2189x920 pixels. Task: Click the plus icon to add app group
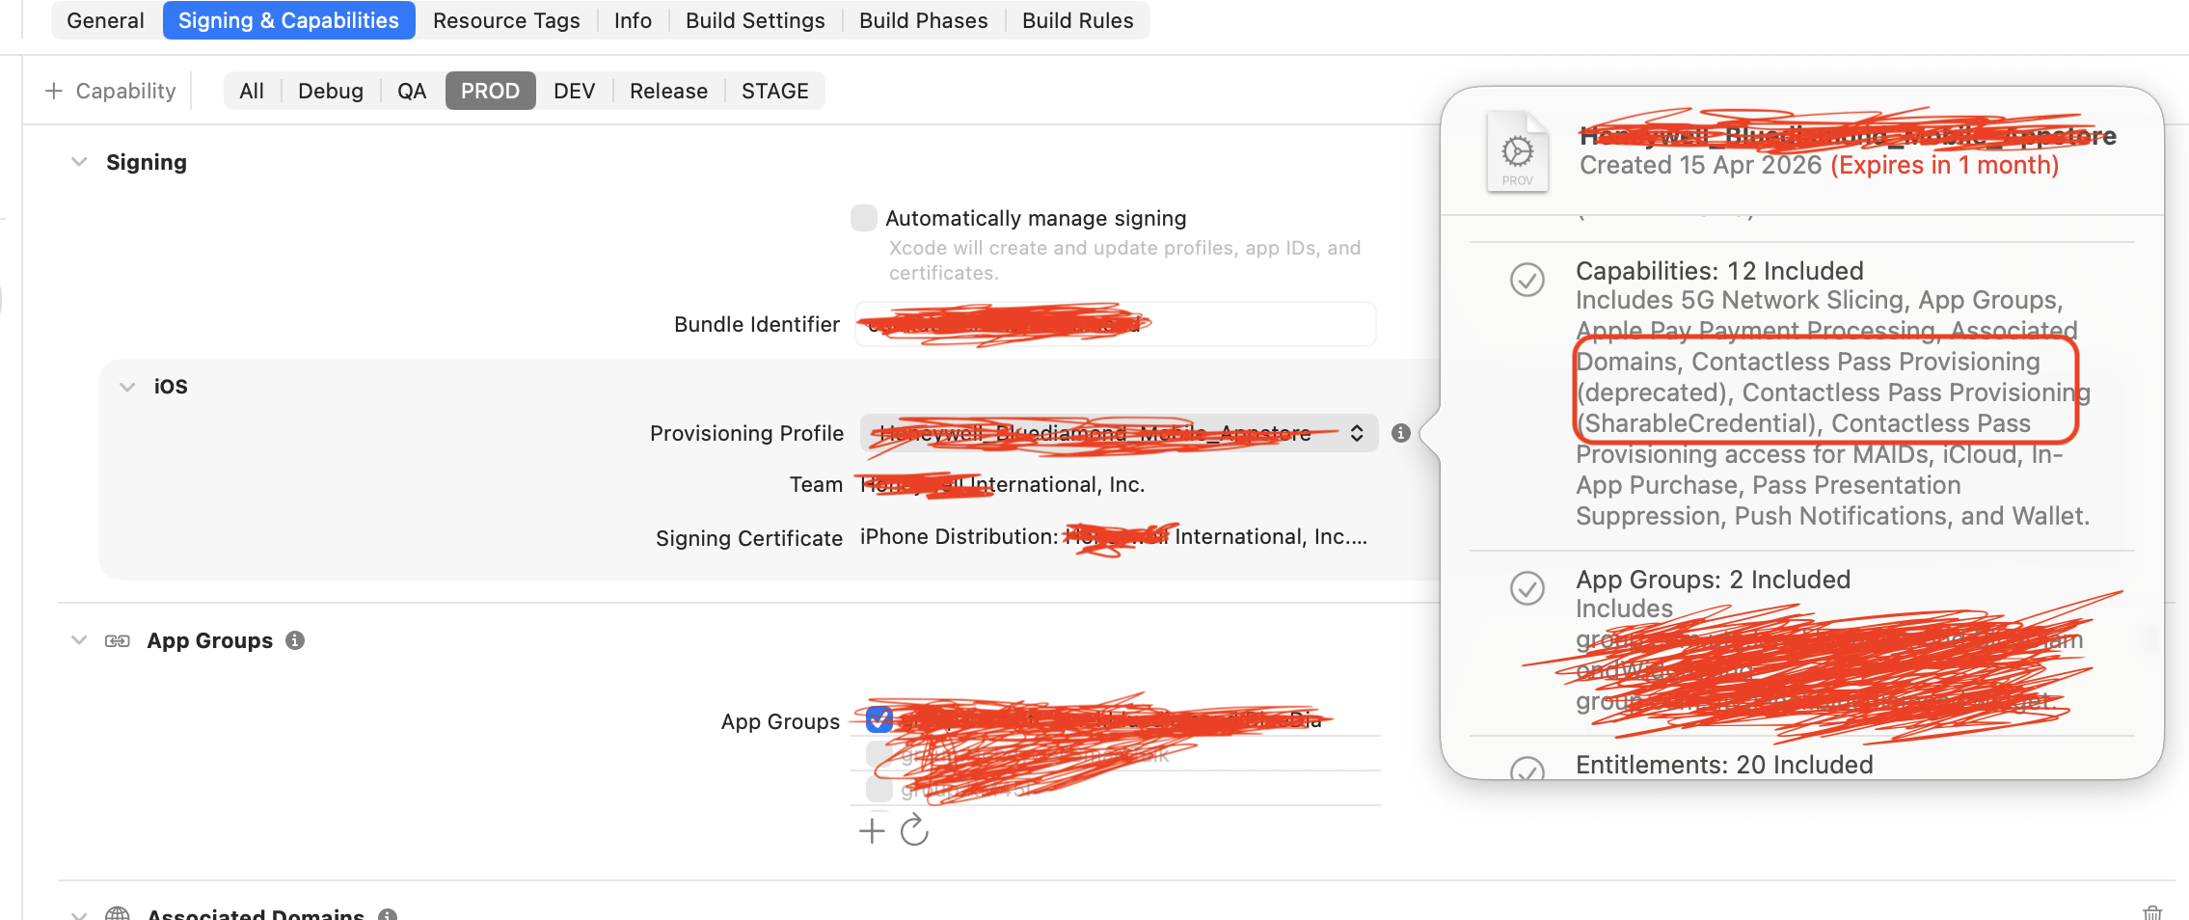click(872, 830)
